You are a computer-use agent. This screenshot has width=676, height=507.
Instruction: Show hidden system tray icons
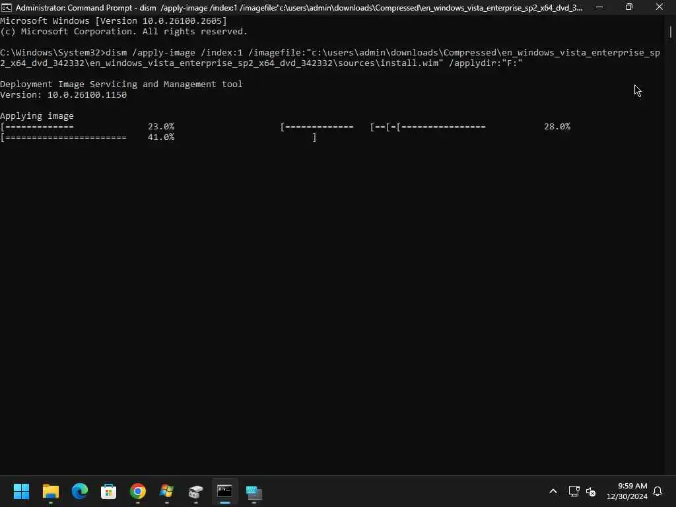(x=553, y=491)
